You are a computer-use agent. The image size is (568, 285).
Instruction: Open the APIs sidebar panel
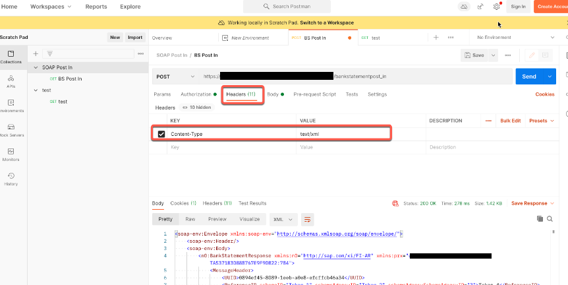[11, 80]
